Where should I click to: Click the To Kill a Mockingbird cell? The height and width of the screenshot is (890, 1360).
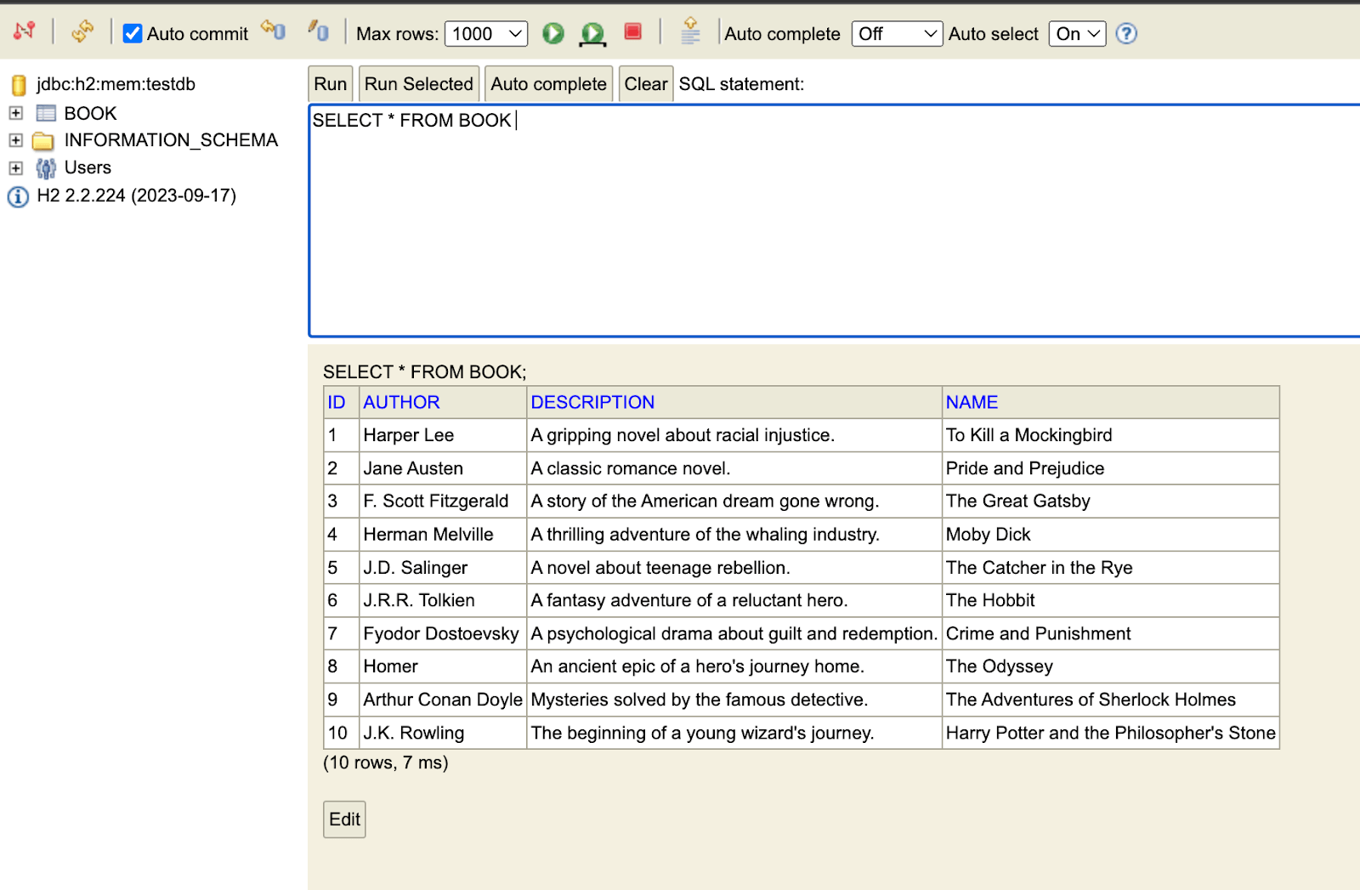pos(1110,435)
